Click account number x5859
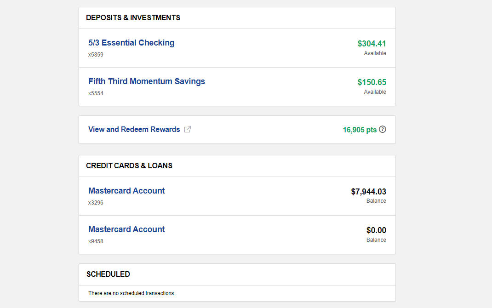Image resolution: width=492 pixels, height=308 pixels. click(96, 55)
